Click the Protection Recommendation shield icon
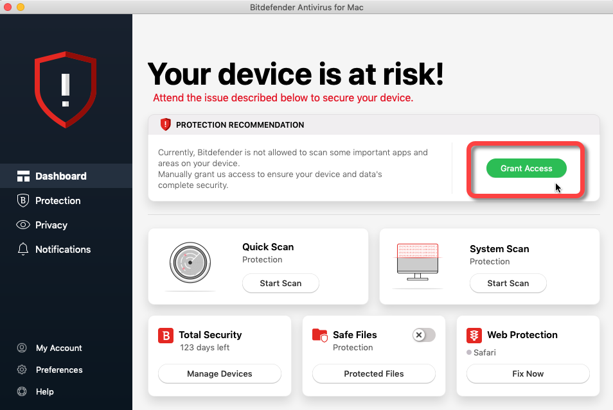 [x=165, y=124]
